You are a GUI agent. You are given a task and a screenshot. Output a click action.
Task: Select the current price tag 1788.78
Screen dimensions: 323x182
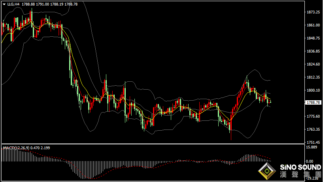pos(314,103)
